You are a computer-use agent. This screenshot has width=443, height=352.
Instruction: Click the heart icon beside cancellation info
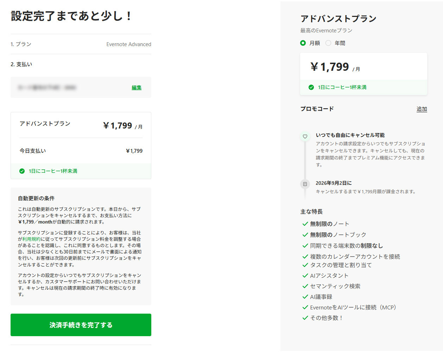click(x=305, y=136)
